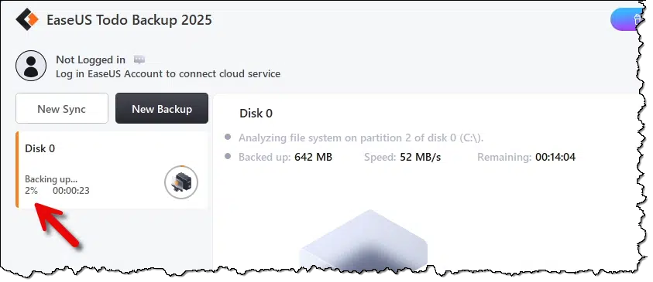The height and width of the screenshot is (282, 653).
Task: Select the Disk 0 backup task card
Action: 112,169
